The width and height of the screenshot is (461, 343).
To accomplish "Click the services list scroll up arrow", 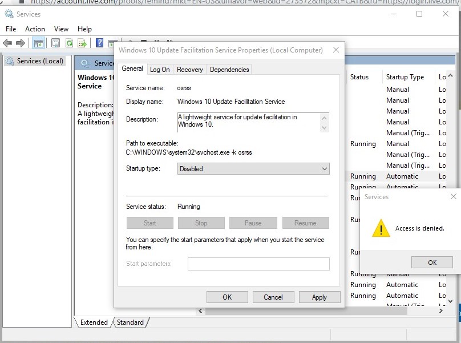I will click(x=450, y=75).
